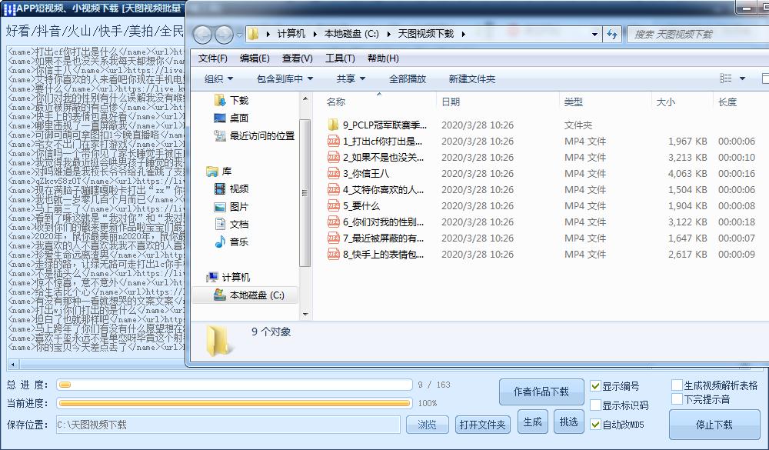Select the MP4 file 5_要什么

pyautogui.click(x=354, y=205)
